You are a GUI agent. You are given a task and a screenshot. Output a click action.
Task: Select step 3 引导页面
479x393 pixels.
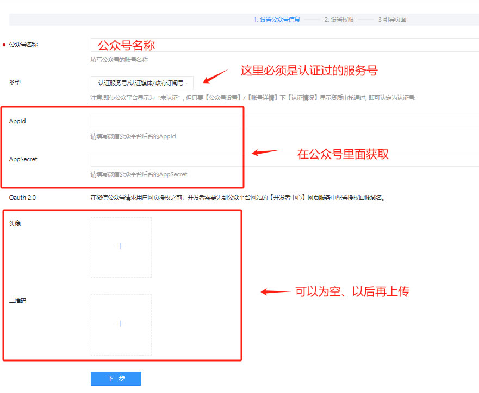(x=392, y=20)
